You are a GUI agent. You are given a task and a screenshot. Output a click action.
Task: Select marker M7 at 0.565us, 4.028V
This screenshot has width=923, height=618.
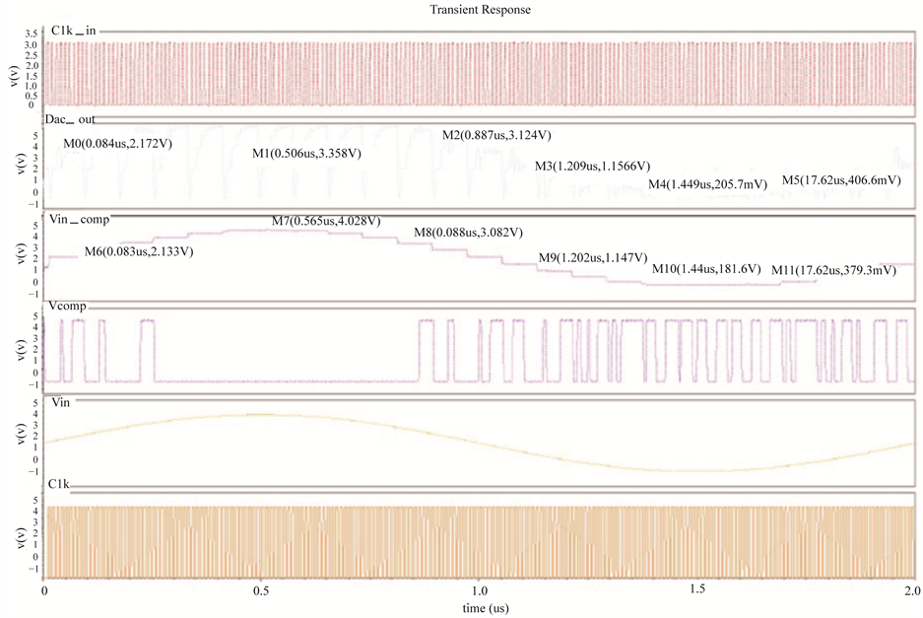tap(326, 221)
